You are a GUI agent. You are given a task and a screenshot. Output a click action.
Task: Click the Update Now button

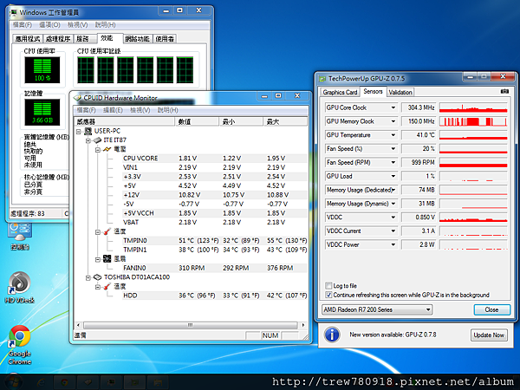pyautogui.click(x=488, y=335)
